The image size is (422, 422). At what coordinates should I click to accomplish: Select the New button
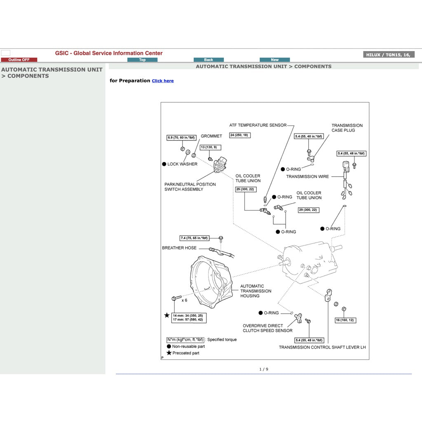pyautogui.click(x=274, y=59)
